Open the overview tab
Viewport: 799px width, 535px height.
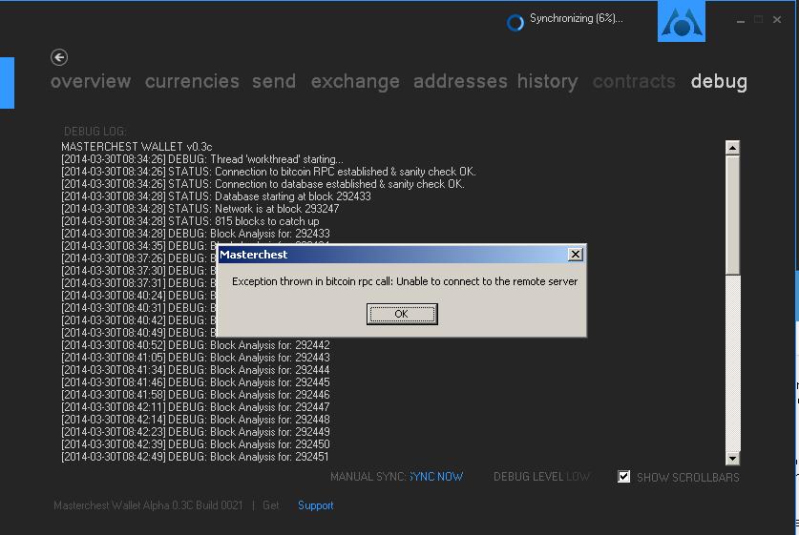(x=91, y=81)
